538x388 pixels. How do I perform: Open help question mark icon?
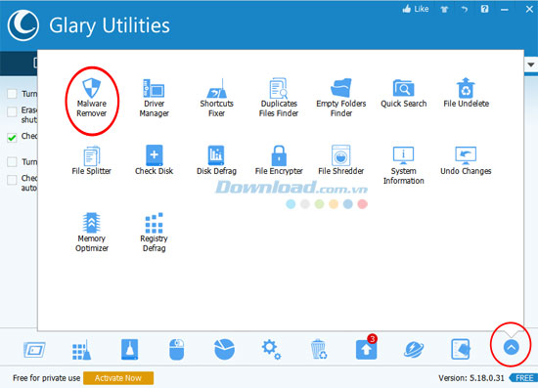[484, 9]
